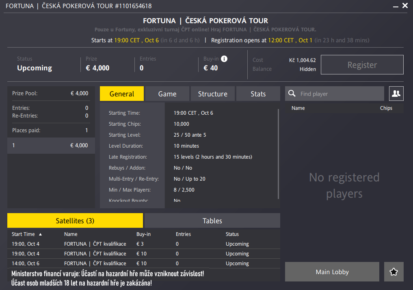Viewport: 413px width, 290px height.
Task: Click the search magnifier icon
Action: 292,94
